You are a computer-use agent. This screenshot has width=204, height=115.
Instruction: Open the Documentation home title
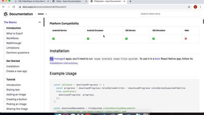(x=21, y=14)
